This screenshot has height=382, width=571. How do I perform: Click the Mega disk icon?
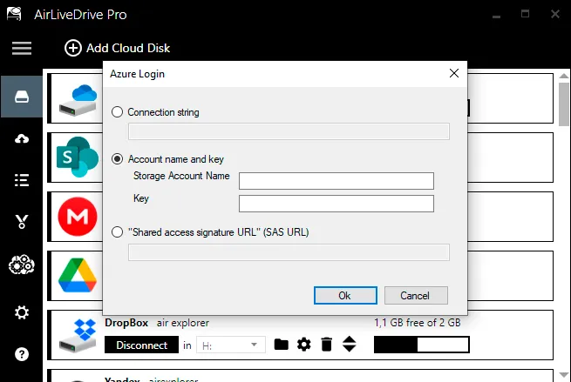coord(78,217)
